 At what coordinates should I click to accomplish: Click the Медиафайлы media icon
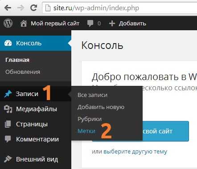[x=8, y=109]
